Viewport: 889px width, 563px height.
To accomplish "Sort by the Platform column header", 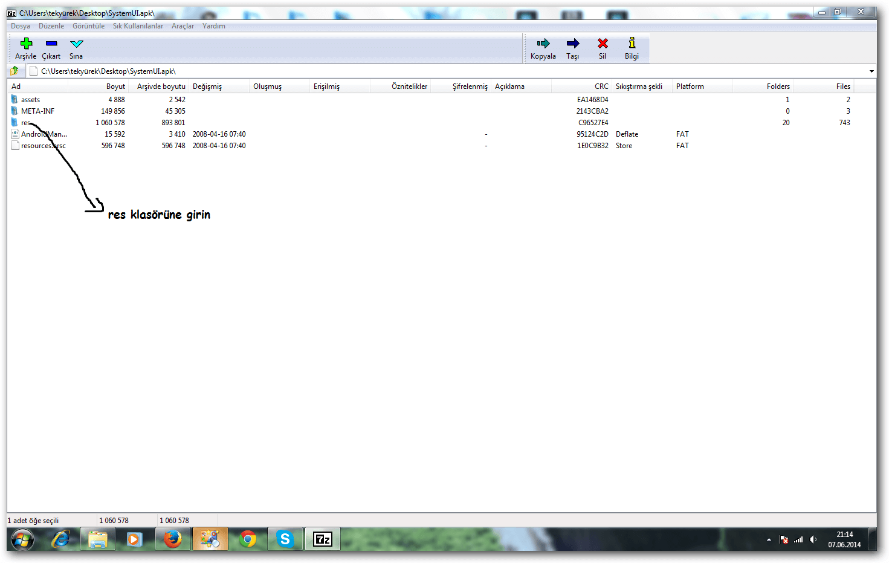I will tap(702, 86).
